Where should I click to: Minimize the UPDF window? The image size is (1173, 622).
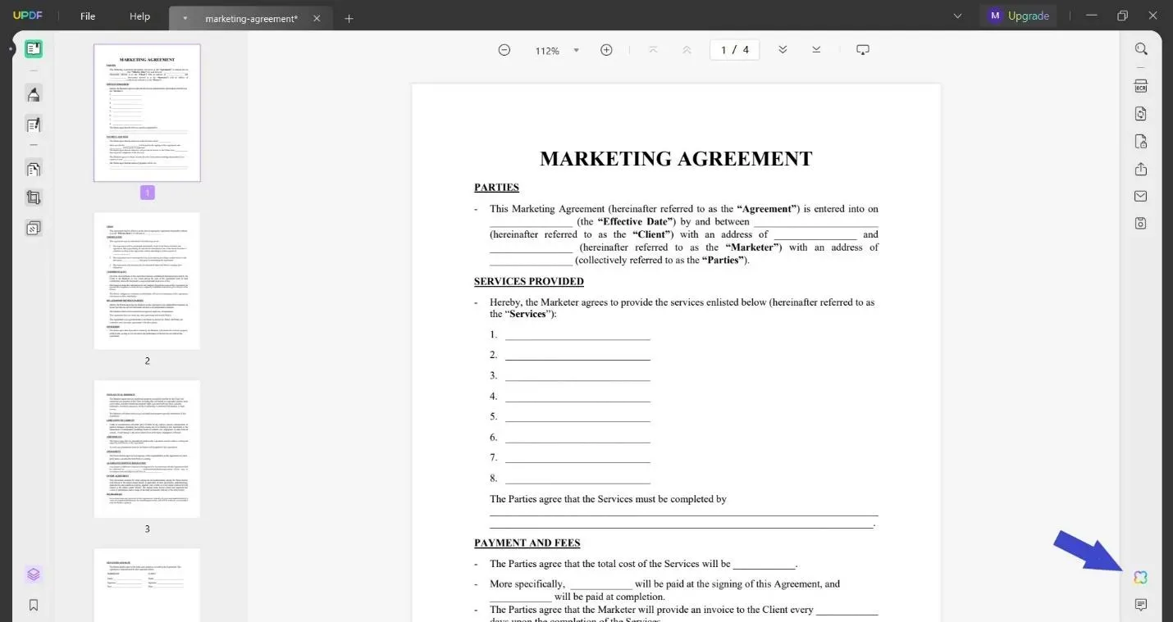pos(1091,16)
